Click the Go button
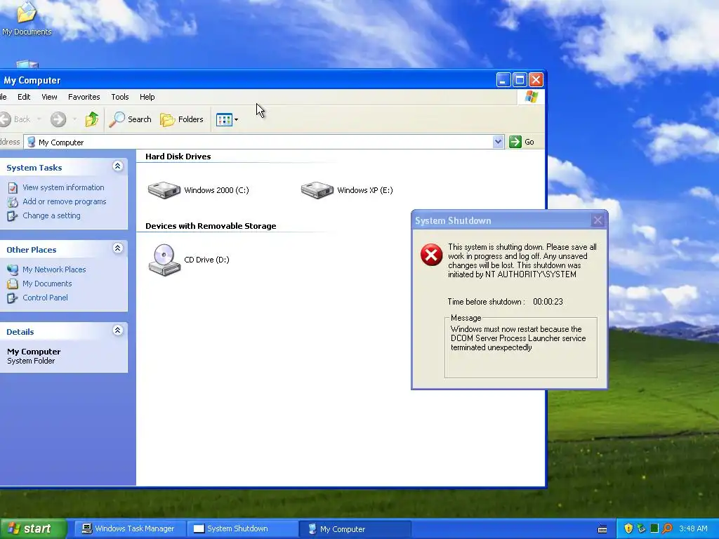The width and height of the screenshot is (719, 539). pyautogui.click(x=522, y=142)
